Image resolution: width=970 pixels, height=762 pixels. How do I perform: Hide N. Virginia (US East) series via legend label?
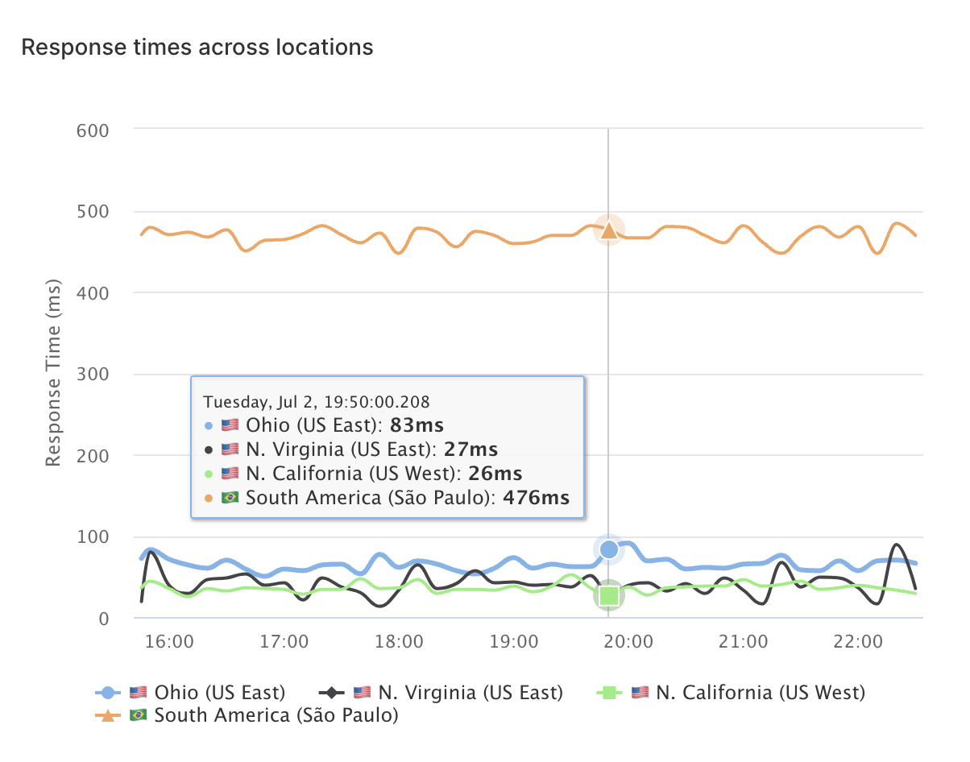tap(470, 692)
